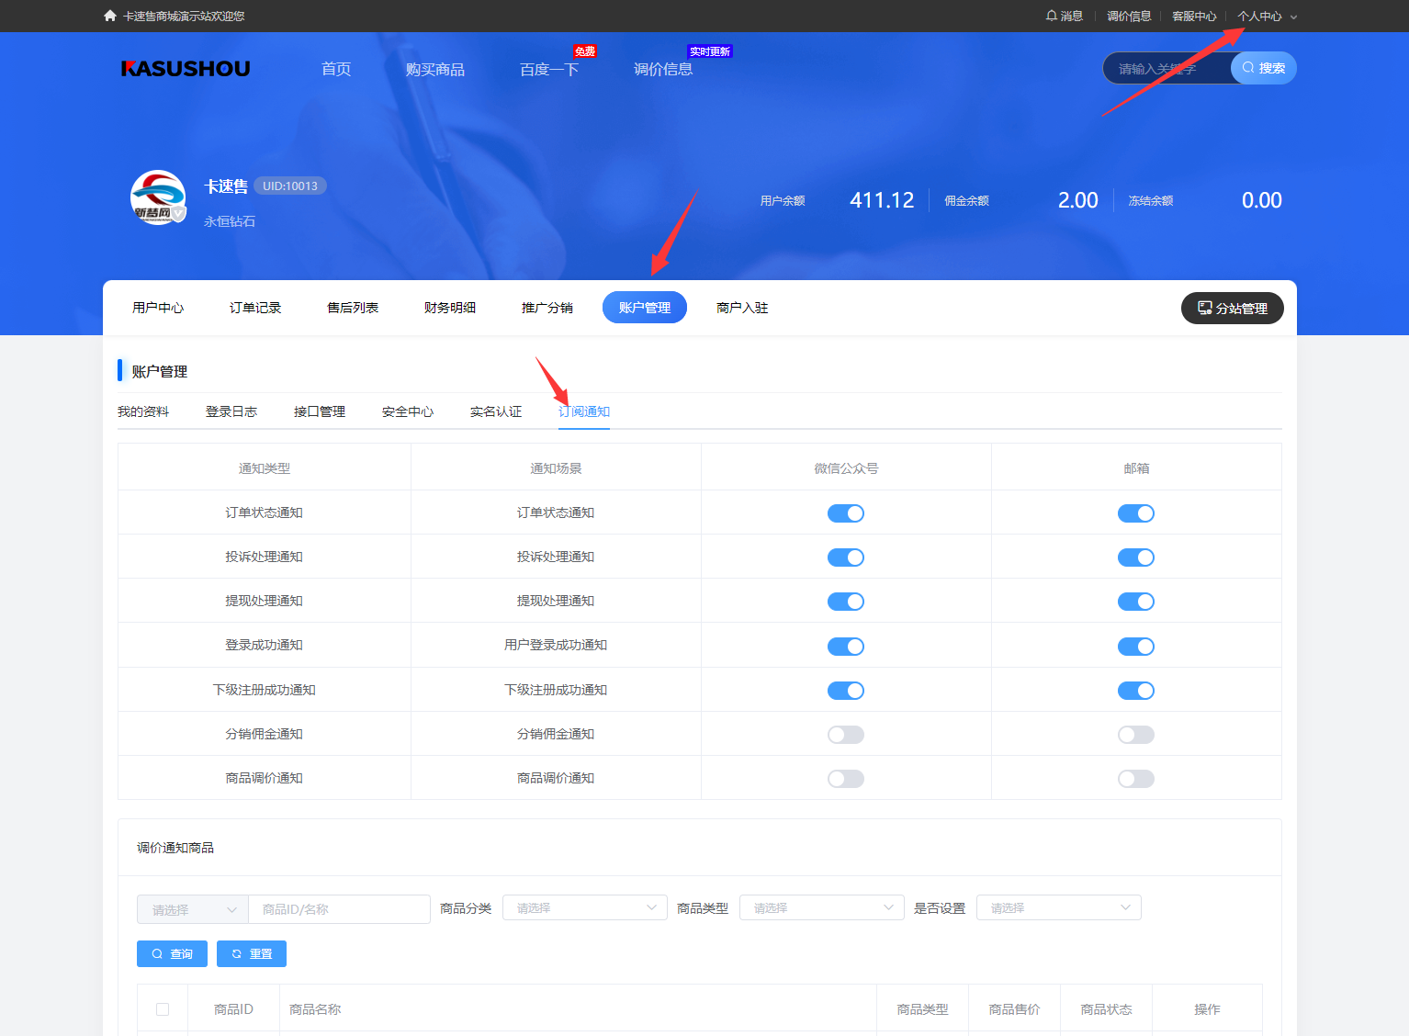
Task: Click the 商品售价 column header
Action: coord(1014,1009)
